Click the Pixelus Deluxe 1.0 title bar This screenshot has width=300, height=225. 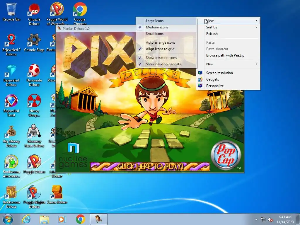click(96, 28)
